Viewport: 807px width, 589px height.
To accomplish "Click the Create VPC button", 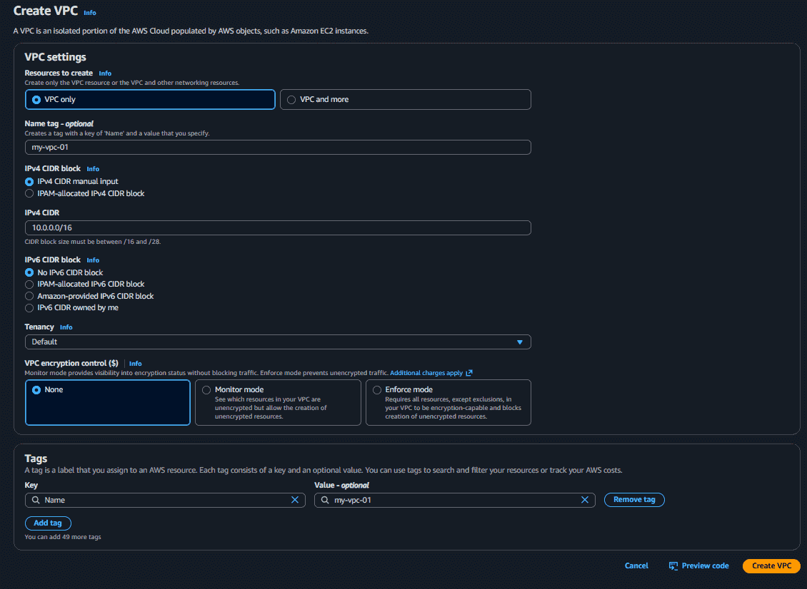I will [x=771, y=566].
